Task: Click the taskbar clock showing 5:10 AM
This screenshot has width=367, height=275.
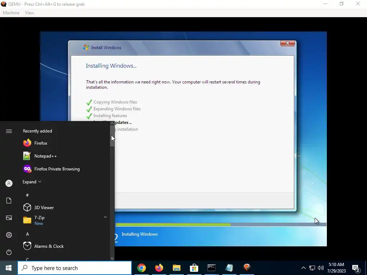Action: click(336, 268)
